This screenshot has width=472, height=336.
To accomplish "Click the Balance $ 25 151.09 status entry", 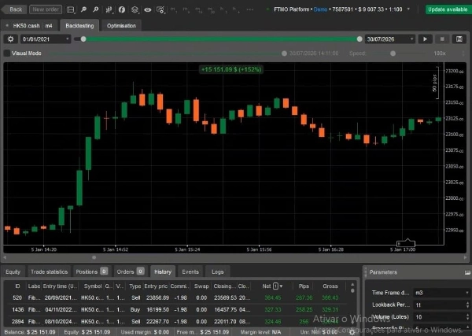I will 30,332.
